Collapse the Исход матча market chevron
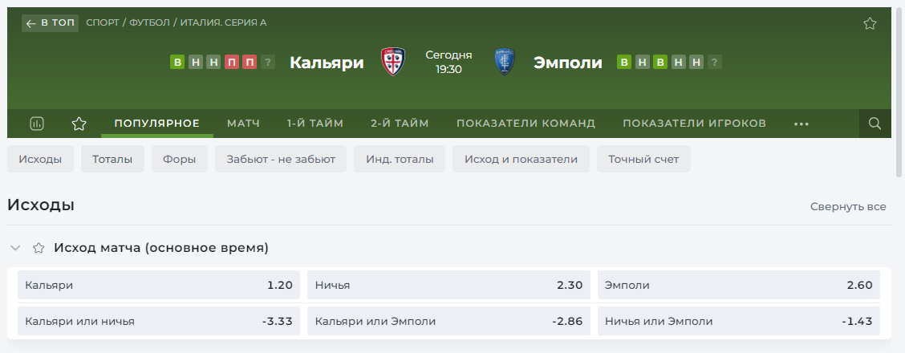 click(x=15, y=248)
